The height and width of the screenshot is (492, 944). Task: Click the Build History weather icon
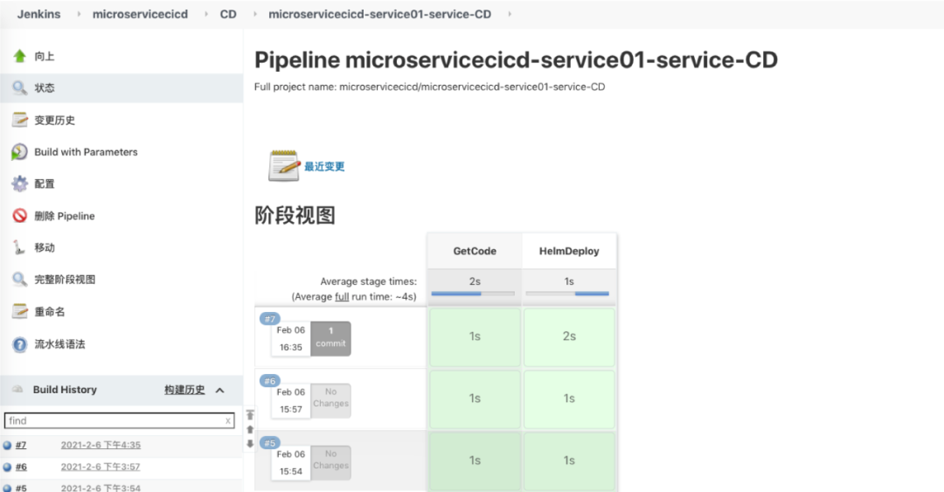coord(18,390)
